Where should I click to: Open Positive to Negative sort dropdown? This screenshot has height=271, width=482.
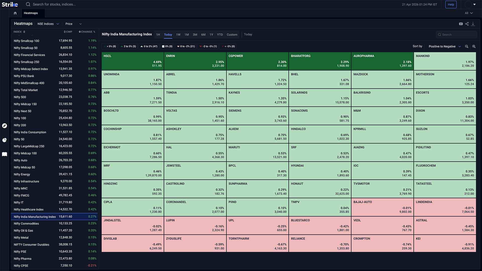(x=445, y=46)
